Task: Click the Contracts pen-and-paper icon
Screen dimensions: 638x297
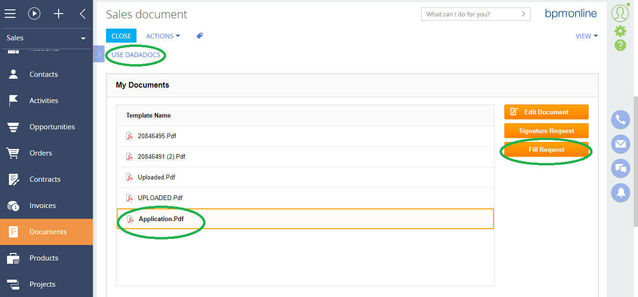Action: (x=14, y=179)
